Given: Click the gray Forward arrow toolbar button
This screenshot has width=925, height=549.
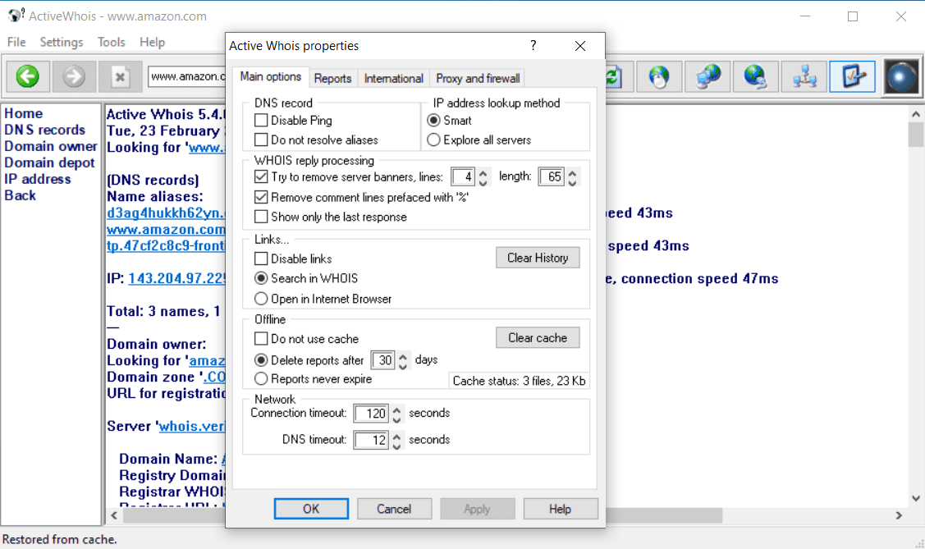Looking at the screenshot, I should pos(74,76).
